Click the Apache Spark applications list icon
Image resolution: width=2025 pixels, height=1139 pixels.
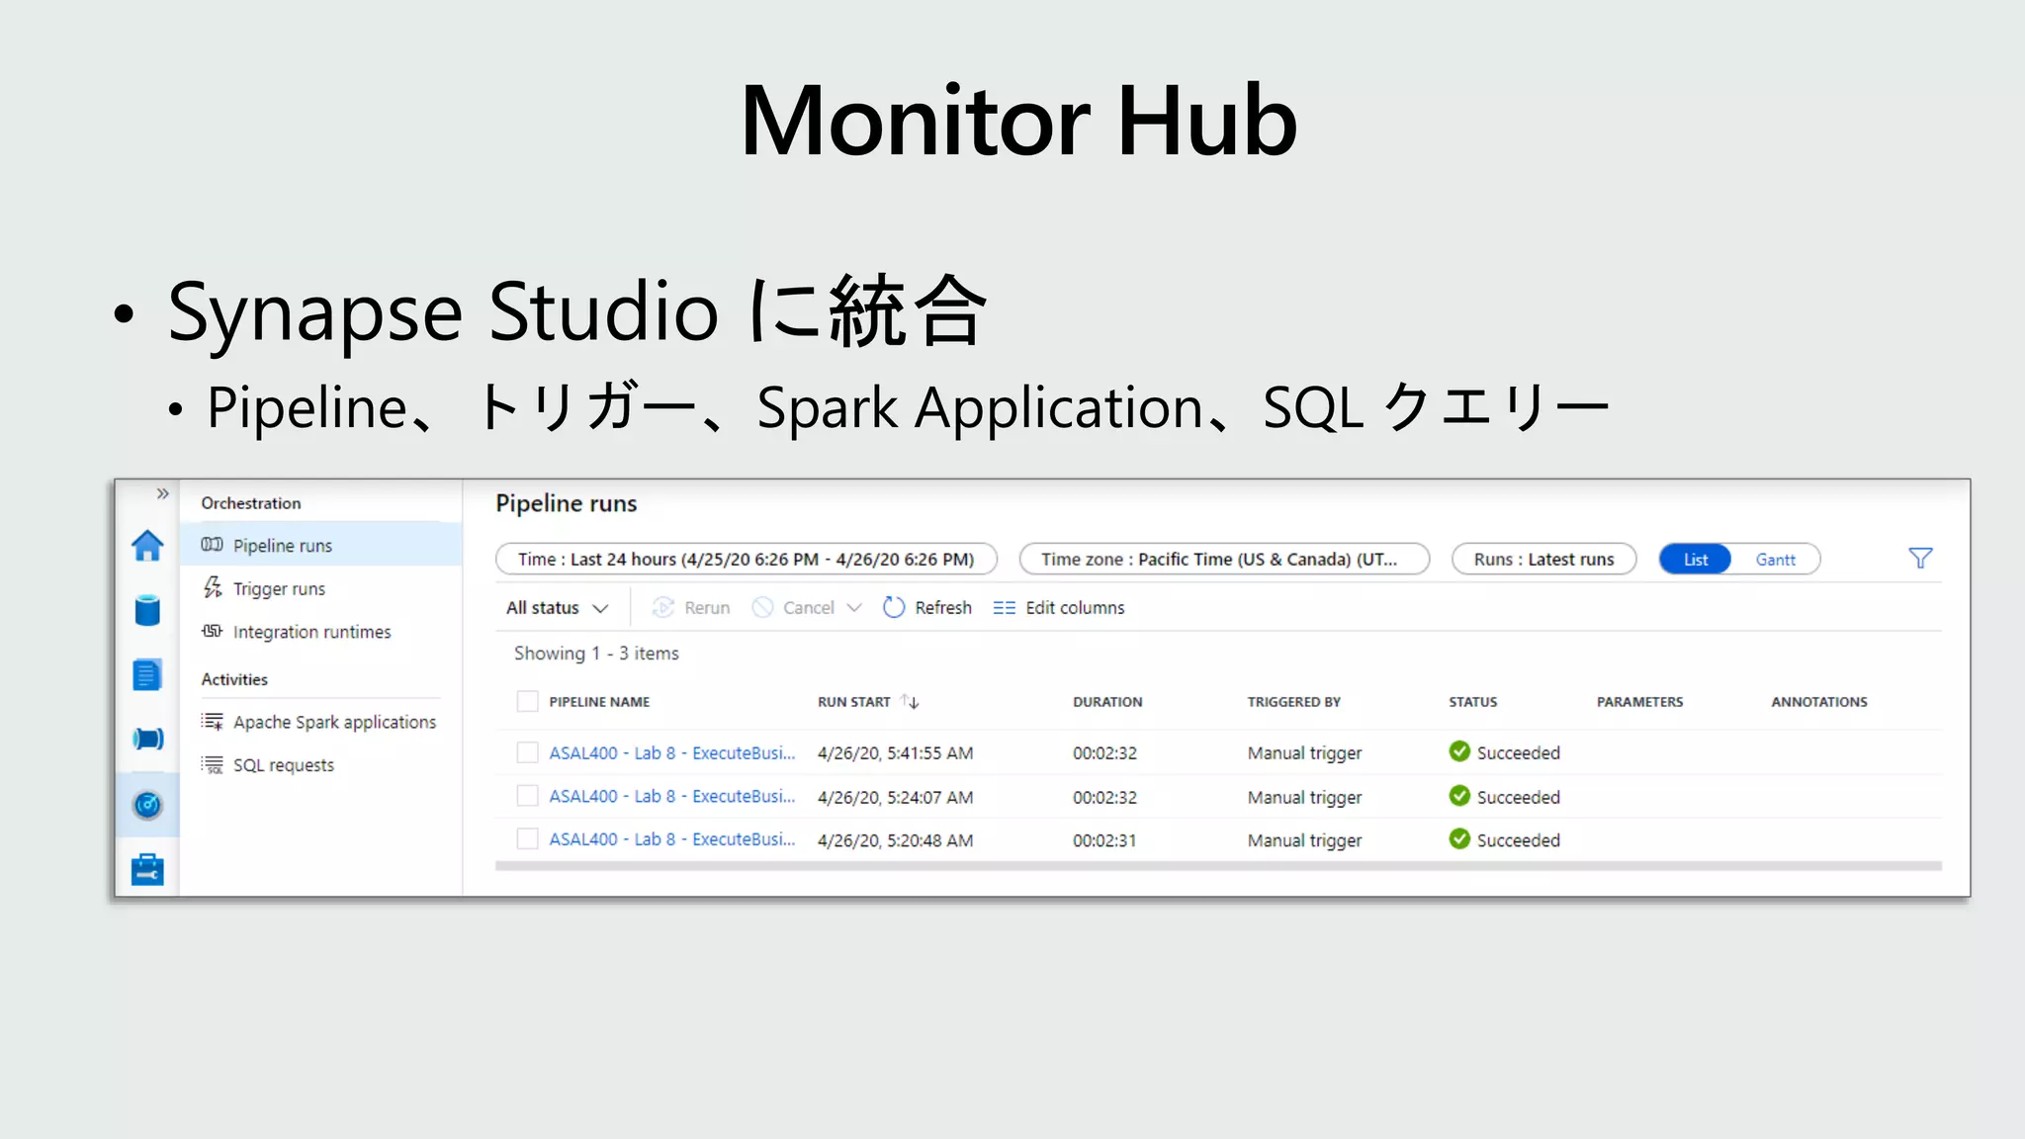click(x=212, y=722)
